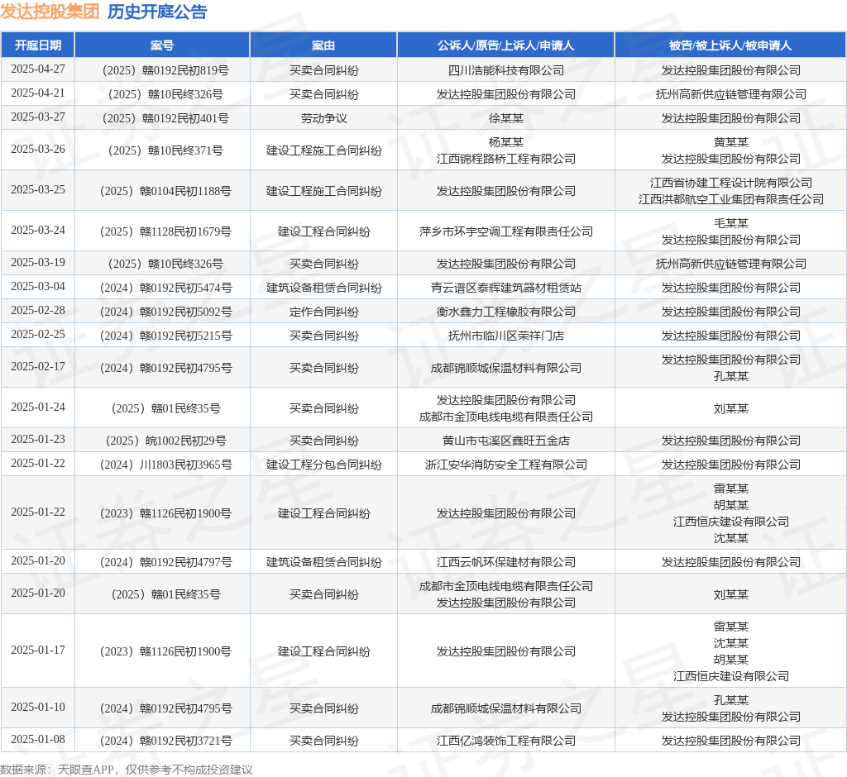Select date cell 2025-02-28

(38, 311)
